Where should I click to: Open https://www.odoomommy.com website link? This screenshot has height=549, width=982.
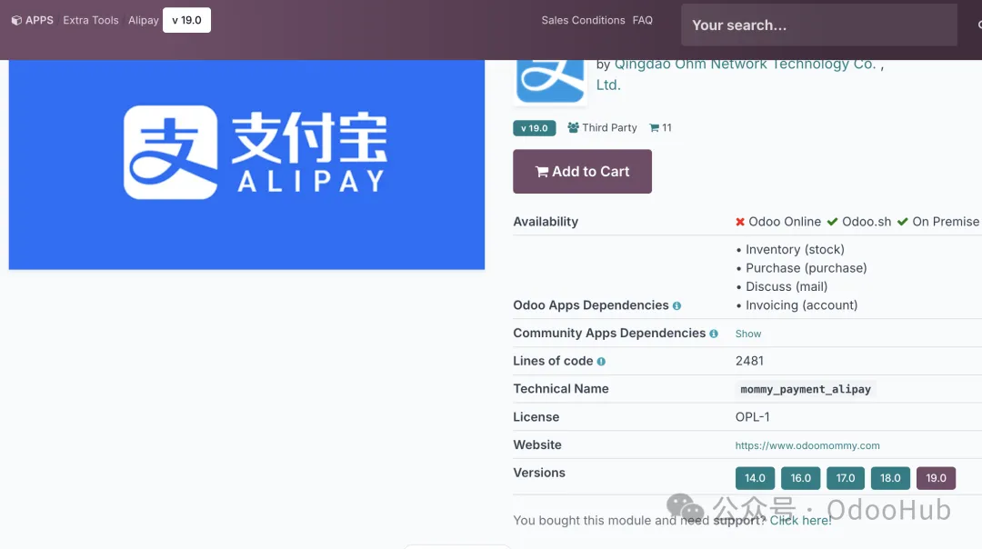click(x=807, y=445)
